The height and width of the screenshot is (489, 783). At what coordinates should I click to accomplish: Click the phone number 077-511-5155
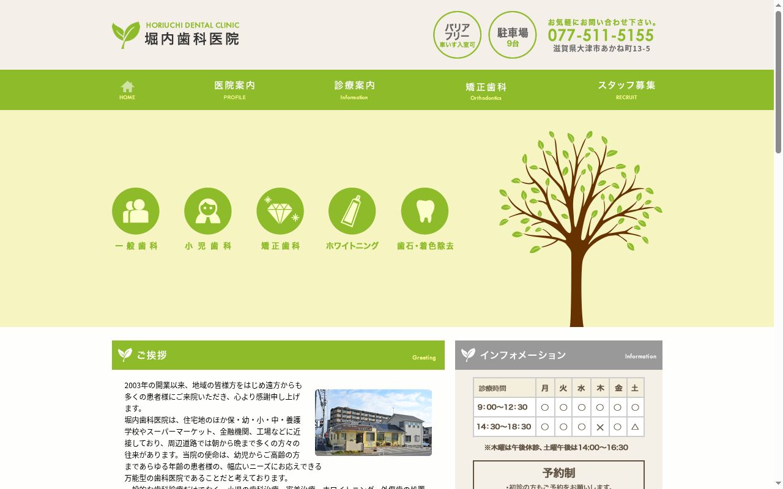[x=601, y=35]
